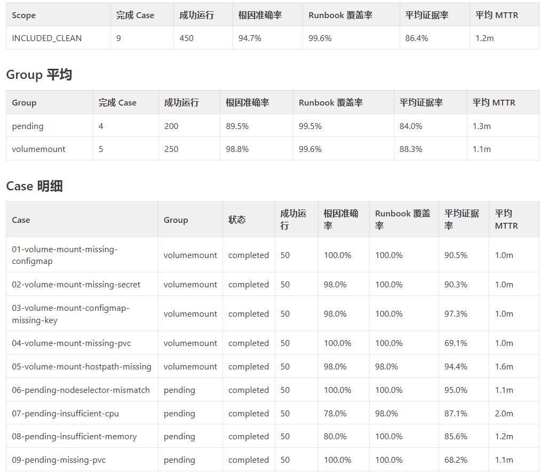Click the 68.2% evidence rate for case 09

pos(456,460)
